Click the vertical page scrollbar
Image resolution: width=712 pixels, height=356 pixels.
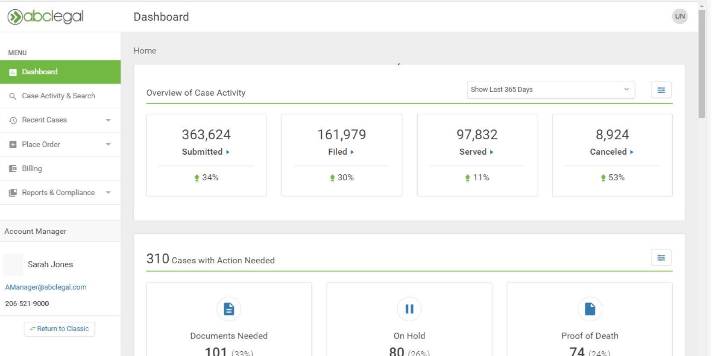[x=701, y=64]
